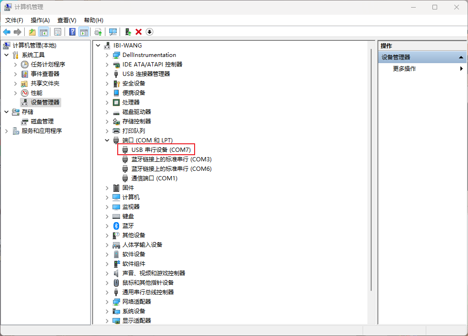
Task: Select 计算机 category in device list
Action: click(131, 197)
